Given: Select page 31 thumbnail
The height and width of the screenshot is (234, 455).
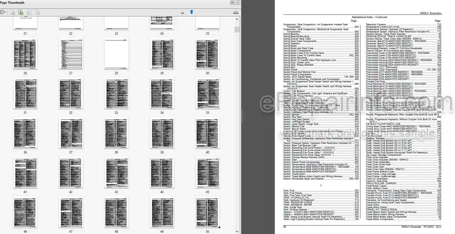Looking at the screenshot, I should point(25,93).
